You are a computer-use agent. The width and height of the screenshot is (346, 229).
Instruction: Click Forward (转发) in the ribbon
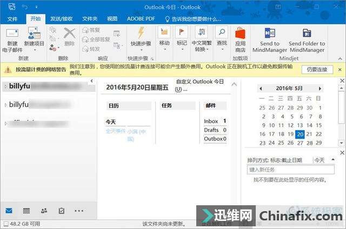[x=91, y=49]
